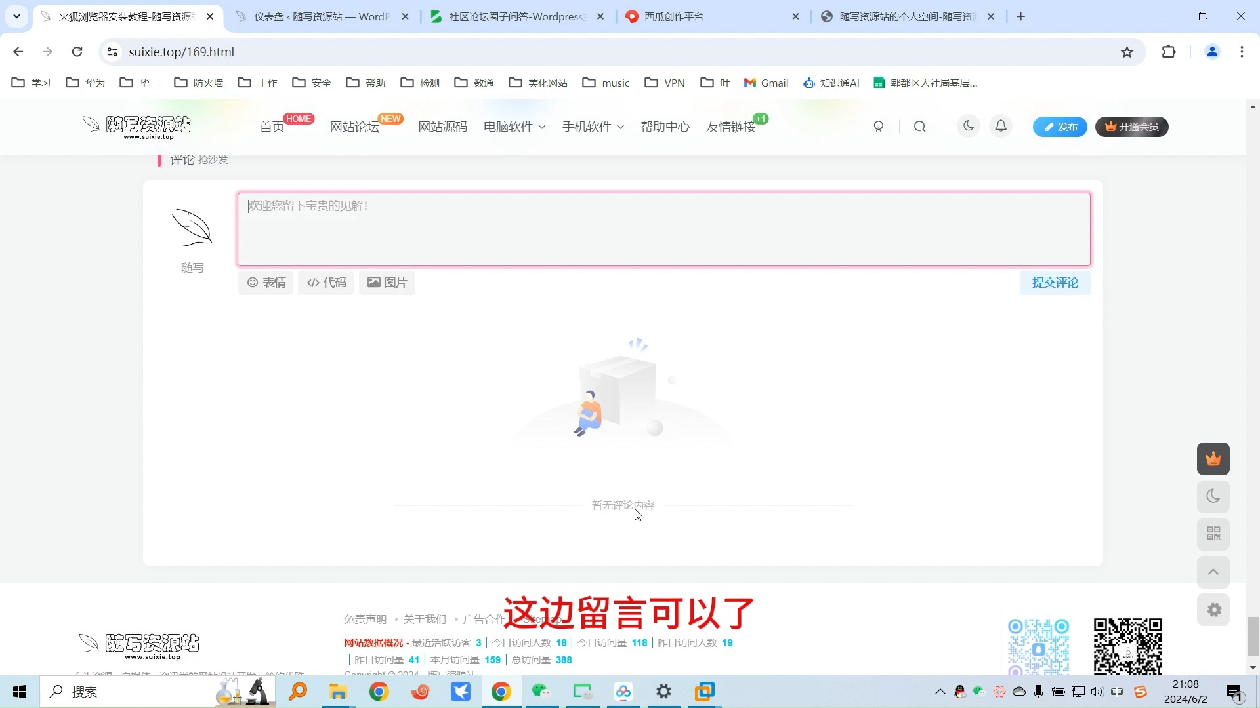Click the 发布 publish button
The width and height of the screenshot is (1260, 708).
pyautogui.click(x=1060, y=127)
